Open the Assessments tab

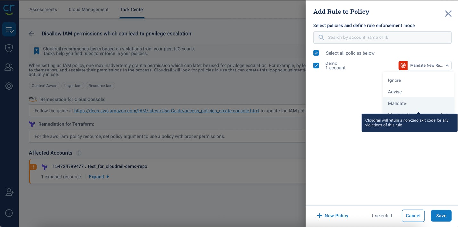click(43, 9)
